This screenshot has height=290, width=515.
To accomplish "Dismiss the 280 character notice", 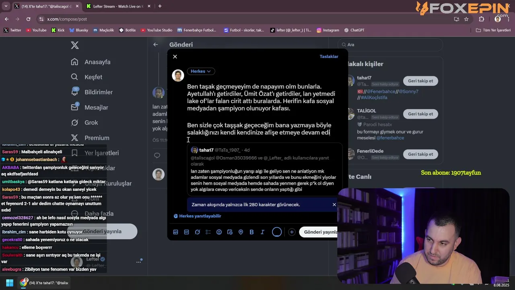I will pyautogui.click(x=334, y=205).
